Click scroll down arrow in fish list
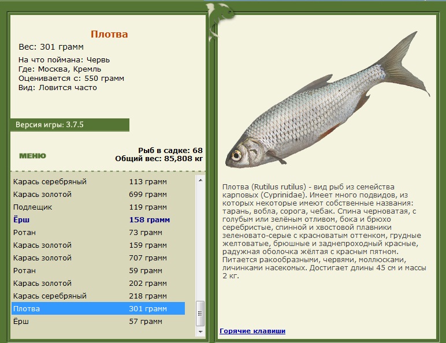Image resolution: width=446 pixels, height=343 pixels. pyautogui.click(x=200, y=331)
